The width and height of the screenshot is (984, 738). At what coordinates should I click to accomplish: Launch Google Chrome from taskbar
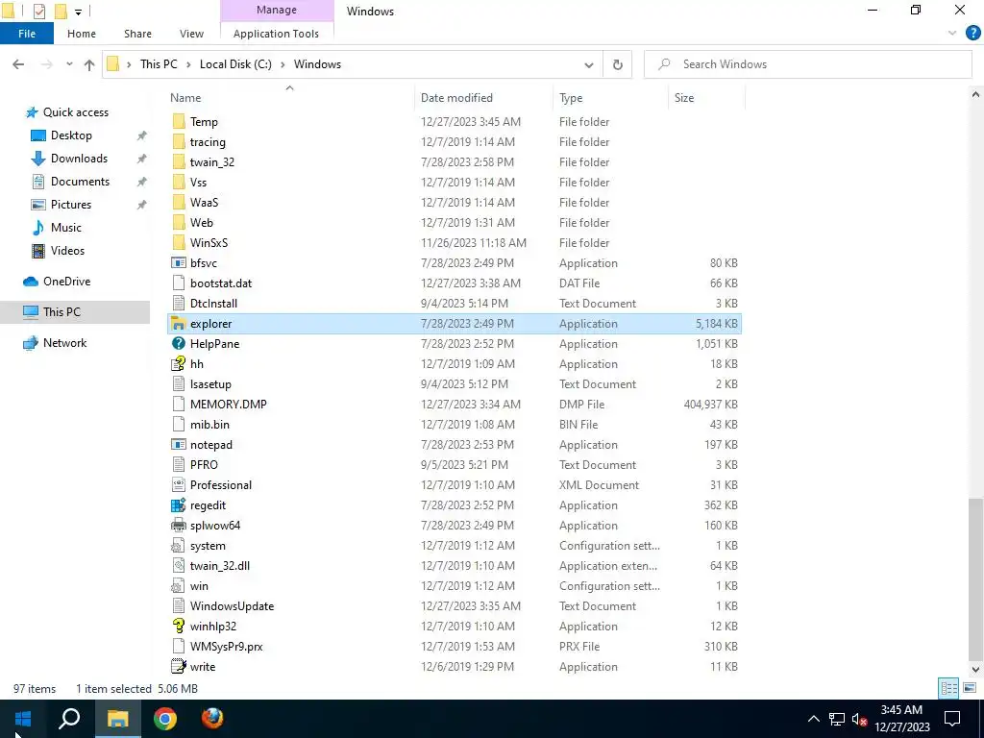(165, 719)
